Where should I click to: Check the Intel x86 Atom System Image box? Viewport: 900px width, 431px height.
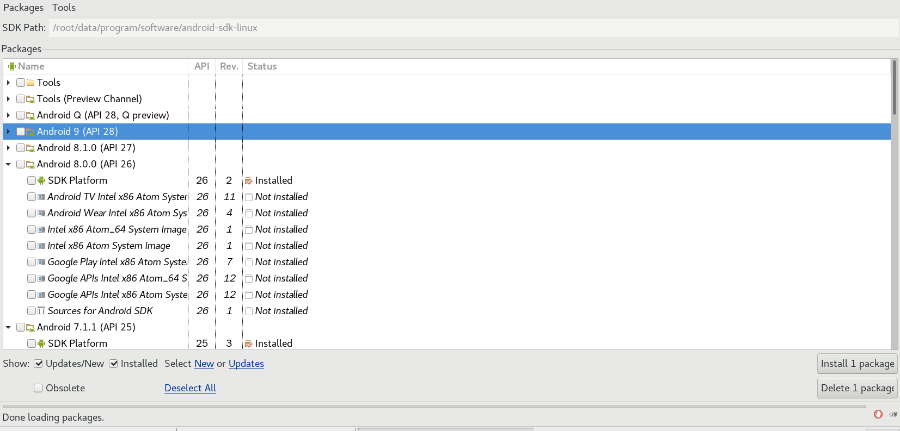click(32, 246)
